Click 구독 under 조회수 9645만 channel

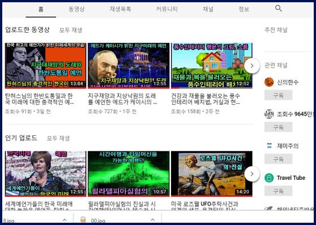[278, 127]
